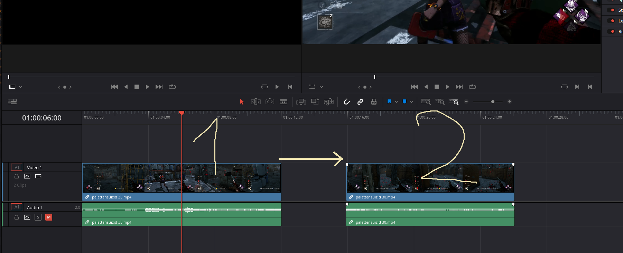Disable the Video 1 track filmstrip icon
The width and height of the screenshot is (623, 253).
tap(38, 176)
